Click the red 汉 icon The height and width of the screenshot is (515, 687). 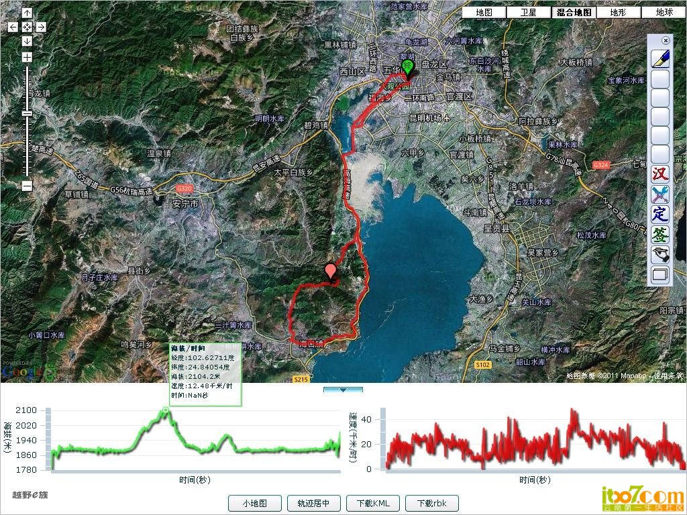pyautogui.click(x=660, y=174)
